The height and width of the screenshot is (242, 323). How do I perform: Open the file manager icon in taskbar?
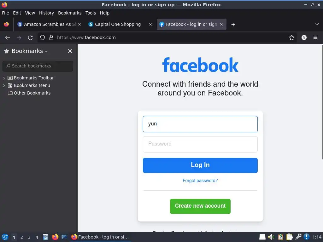pos(45,237)
